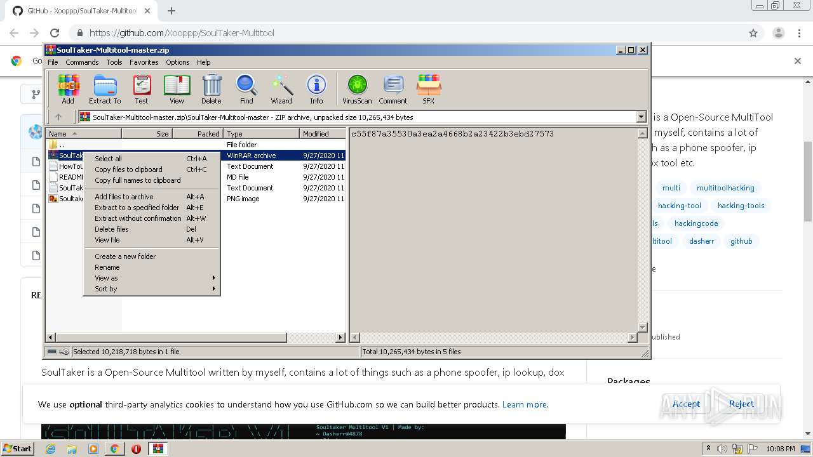Open the Wizard tool
Screen dimensions: 813x457
[x=281, y=89]
